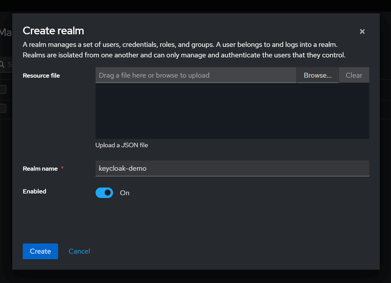Image resolution: width=391 pixels, height=283 pixels.
Task: Click the file drag-and-drop upload area
Action: tap(232, 110)
